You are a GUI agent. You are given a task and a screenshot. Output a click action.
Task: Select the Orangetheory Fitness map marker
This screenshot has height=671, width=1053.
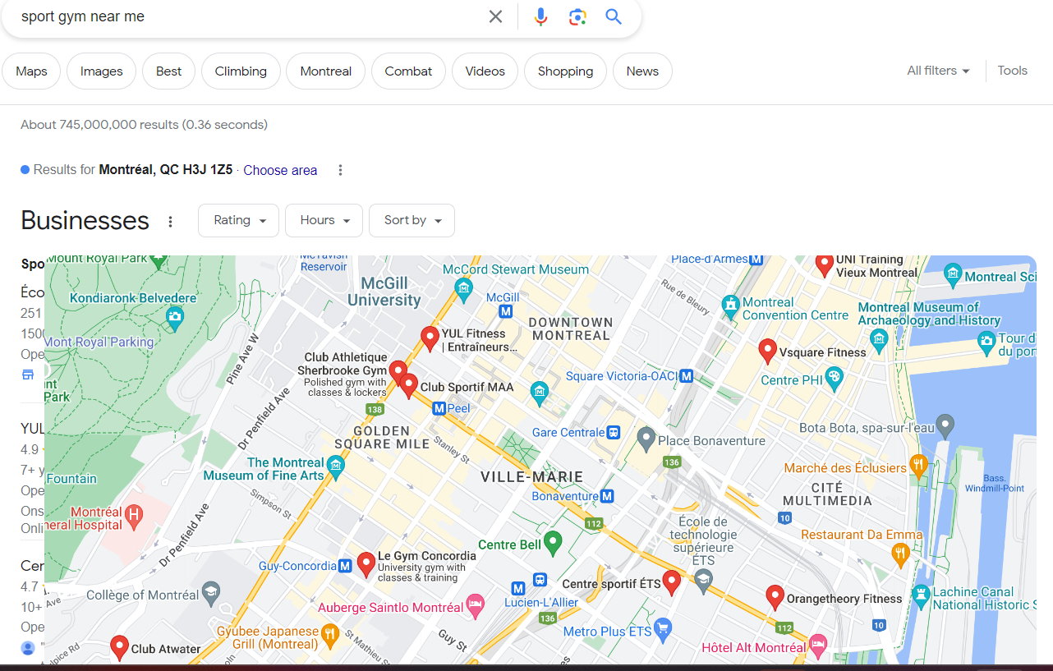pos(774,597)
